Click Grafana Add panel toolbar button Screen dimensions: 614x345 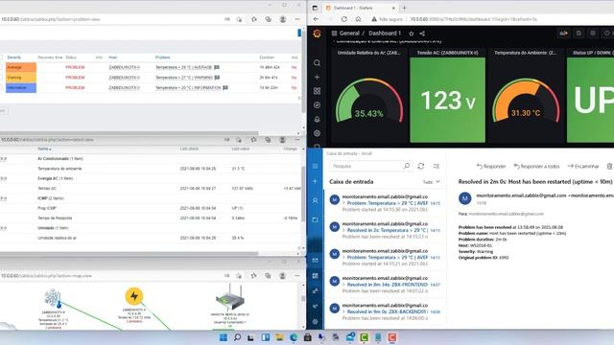coord(563,34)
